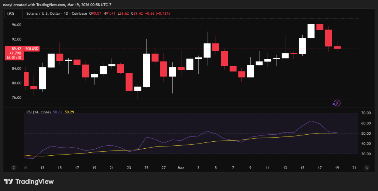Click the Z button on the time axis
Image resolution: width=378 pixels, height=191 pixels.
tap(14, 168)
